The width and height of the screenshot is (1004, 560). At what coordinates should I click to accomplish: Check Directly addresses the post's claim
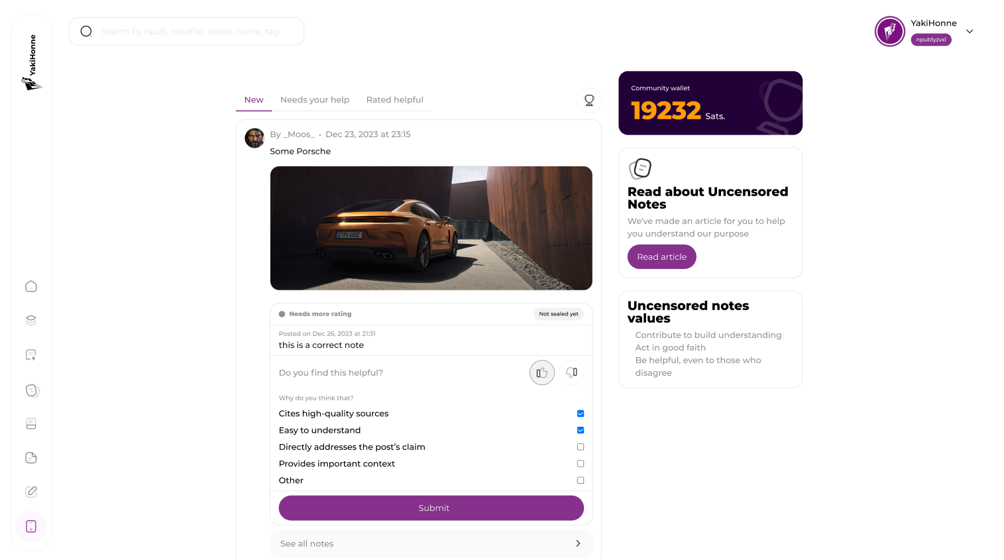tap(581, 447)
